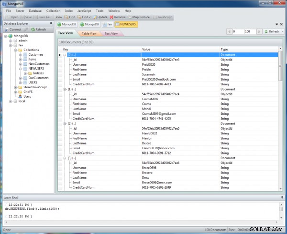Collapse the Collections folder
Viewport: 287px width, 234px height.
tap(15, 50)
